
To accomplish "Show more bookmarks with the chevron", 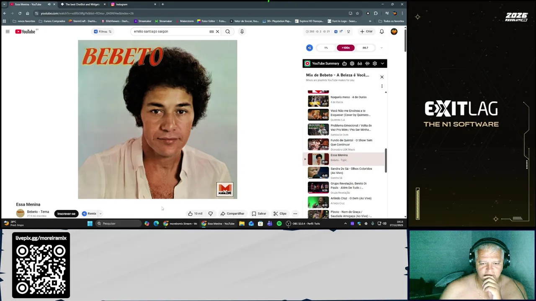I will click(x=370, y=21).
